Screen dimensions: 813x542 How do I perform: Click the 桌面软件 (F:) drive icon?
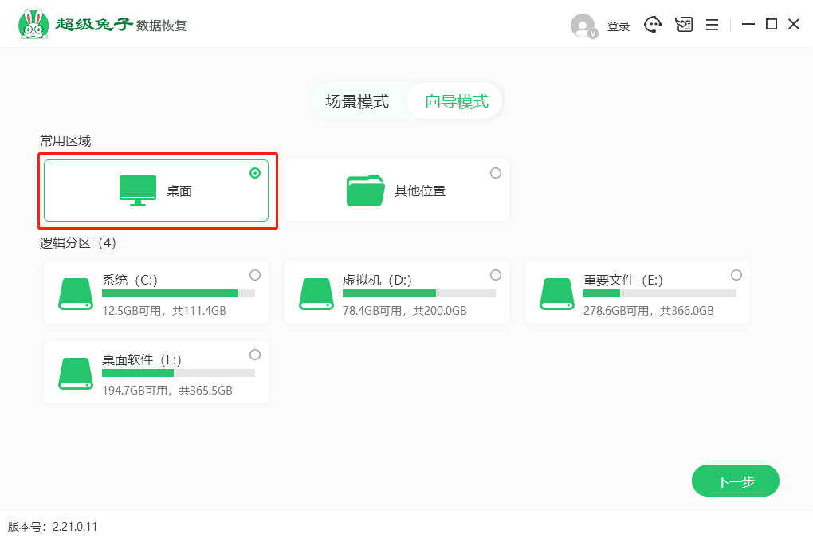coord(76,373)
